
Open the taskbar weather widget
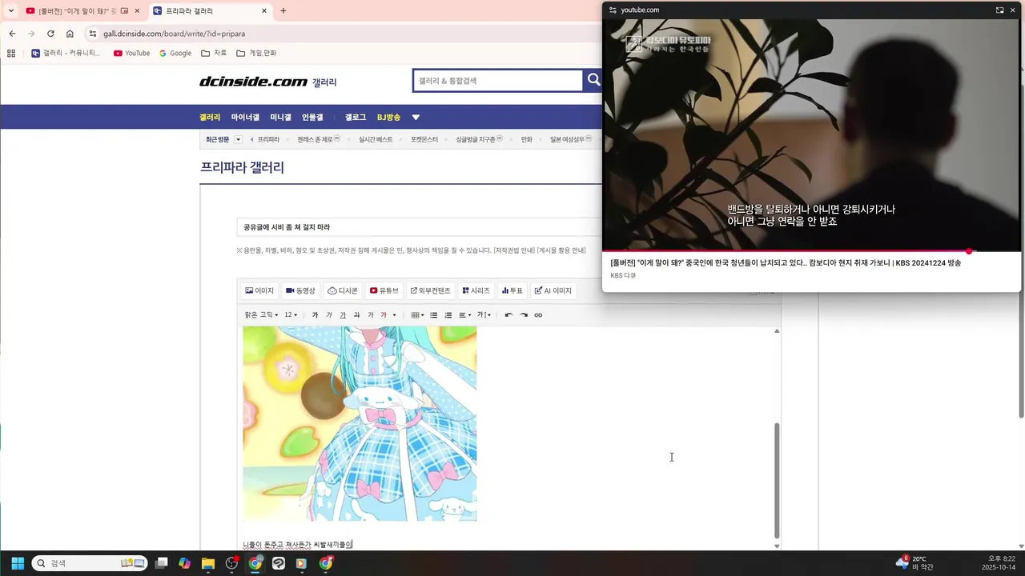coord(914,563)
